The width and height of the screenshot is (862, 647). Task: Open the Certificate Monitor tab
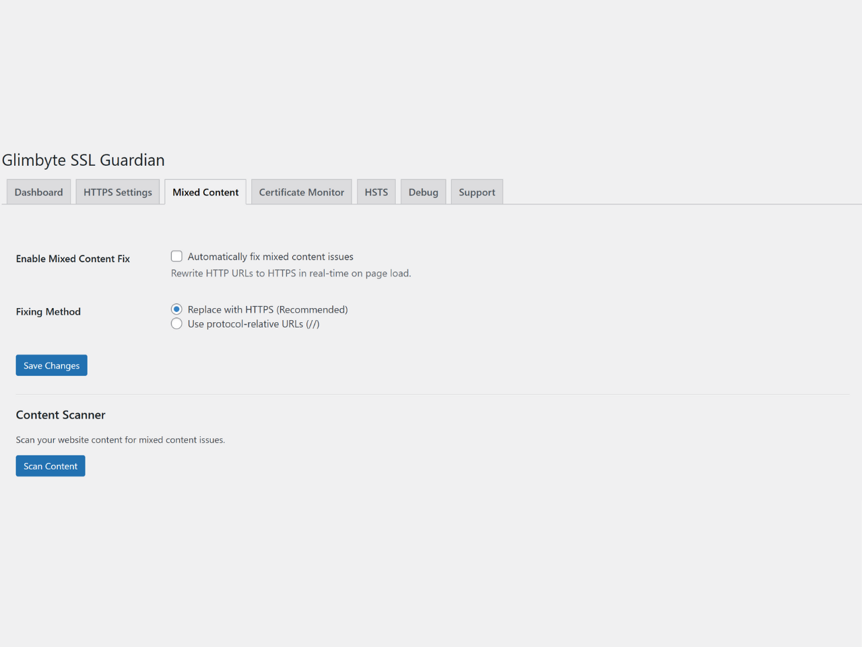pos(302,192)
